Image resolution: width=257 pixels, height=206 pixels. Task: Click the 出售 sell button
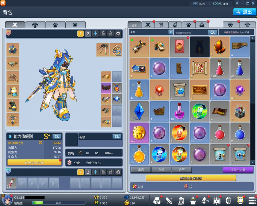coord(141,170)
